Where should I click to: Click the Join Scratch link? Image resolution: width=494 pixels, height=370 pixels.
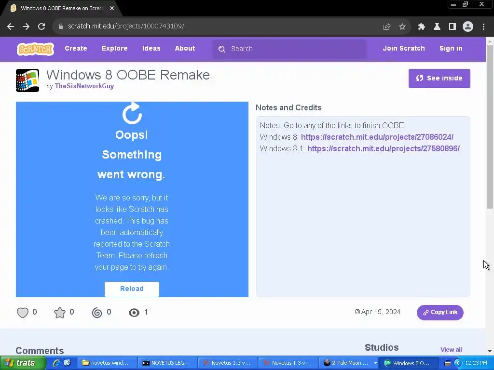(x=404, y=49)
